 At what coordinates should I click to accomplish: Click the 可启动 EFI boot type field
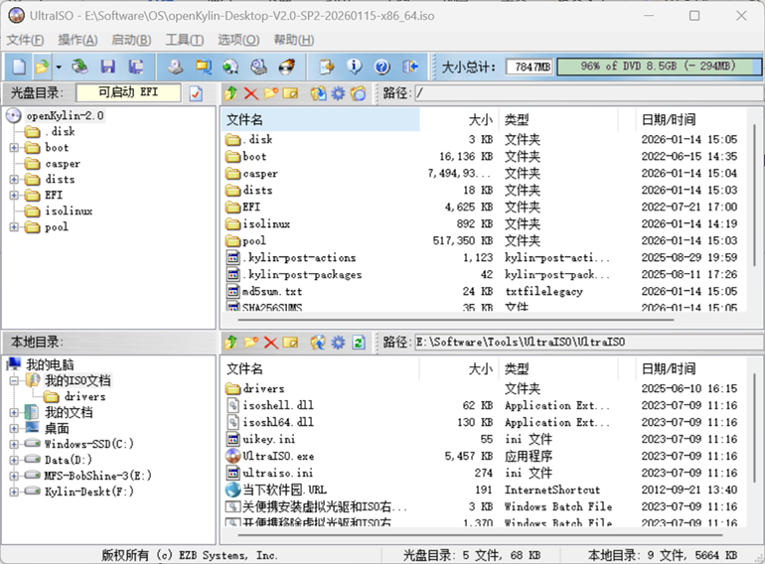click(x=128, y=92)
